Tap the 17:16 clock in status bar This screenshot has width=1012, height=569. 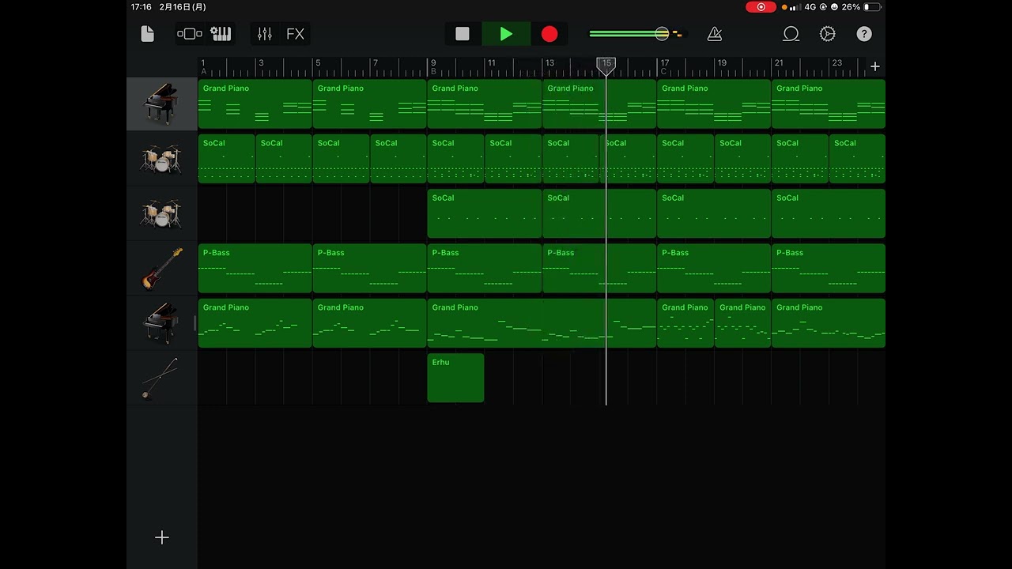click(x=142, y=7)
